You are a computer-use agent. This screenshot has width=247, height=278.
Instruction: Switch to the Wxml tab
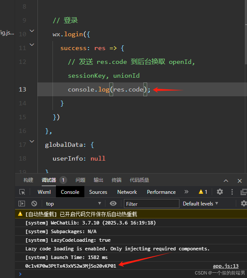coord(44,192)
